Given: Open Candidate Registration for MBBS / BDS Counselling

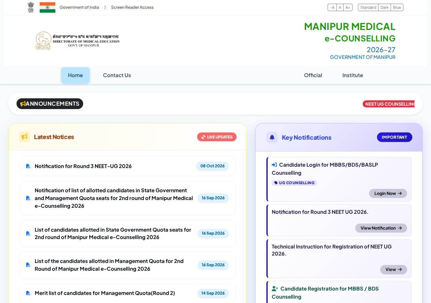Looking at the screenshot, I should click(x=325, y=293).
